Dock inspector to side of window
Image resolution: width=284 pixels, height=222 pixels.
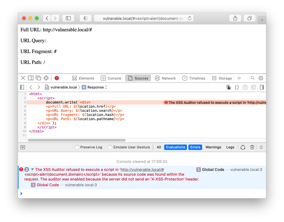click(x=30, y=78)
